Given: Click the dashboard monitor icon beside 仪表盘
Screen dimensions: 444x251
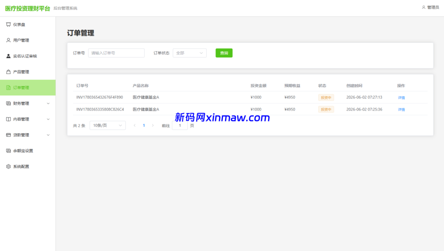Looking at the screenshot, I should pos(9,25).
